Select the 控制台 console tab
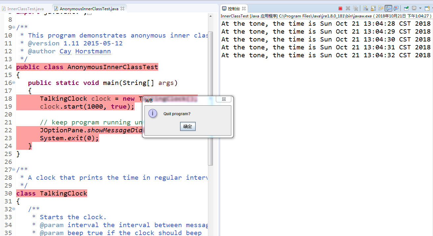Viewport: 433px width, 236px height. click(x=234, y=9)
